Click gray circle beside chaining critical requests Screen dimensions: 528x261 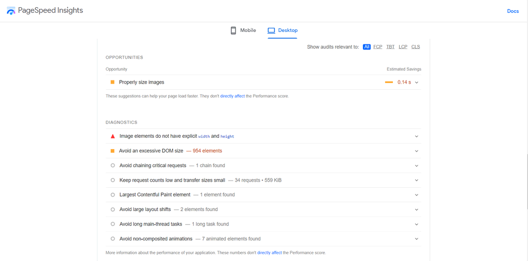coord(112,166)
